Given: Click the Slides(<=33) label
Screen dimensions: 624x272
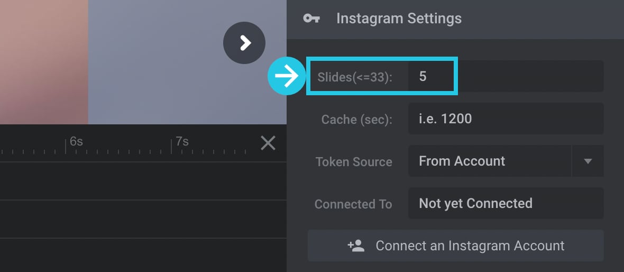Looking at the screenshot, I should click(355, 77).
